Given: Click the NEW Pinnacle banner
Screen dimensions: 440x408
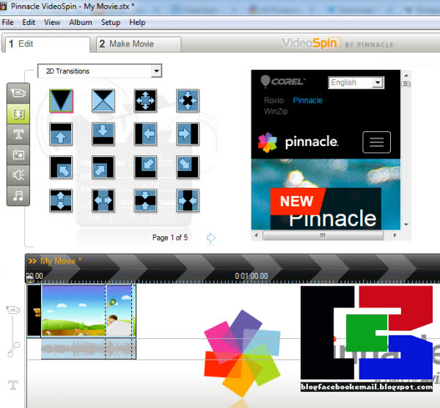Looking at the screenshot, I should (326, 208).
